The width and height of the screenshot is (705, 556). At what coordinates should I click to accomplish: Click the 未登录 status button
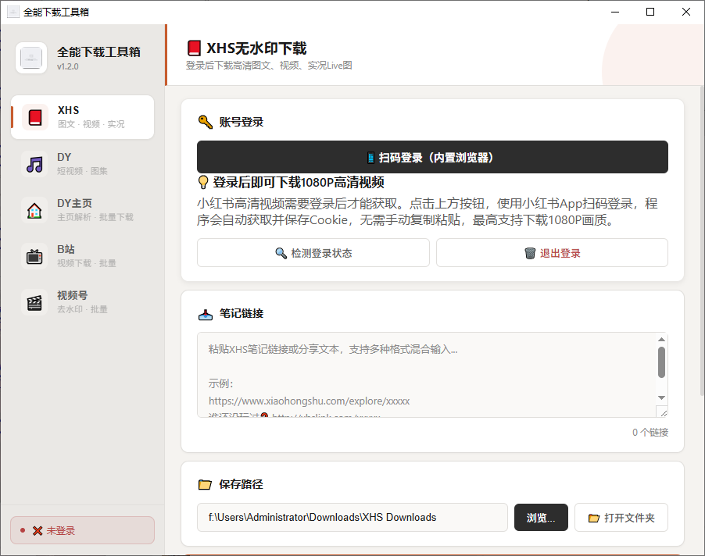(82, 530)
